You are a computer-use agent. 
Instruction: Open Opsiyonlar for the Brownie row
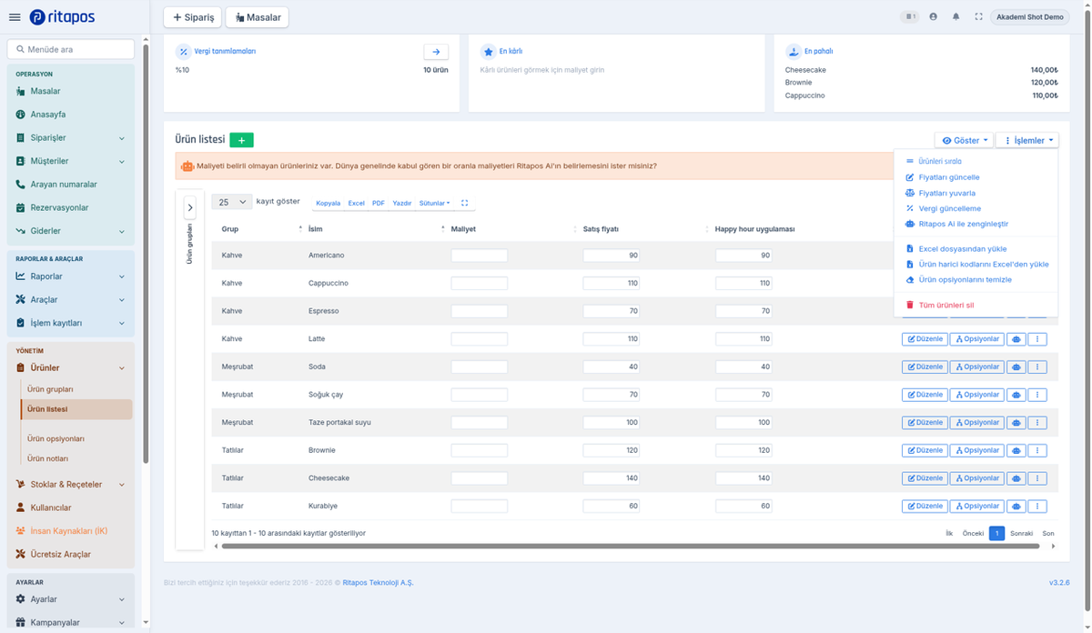click(x=976, y=450)
